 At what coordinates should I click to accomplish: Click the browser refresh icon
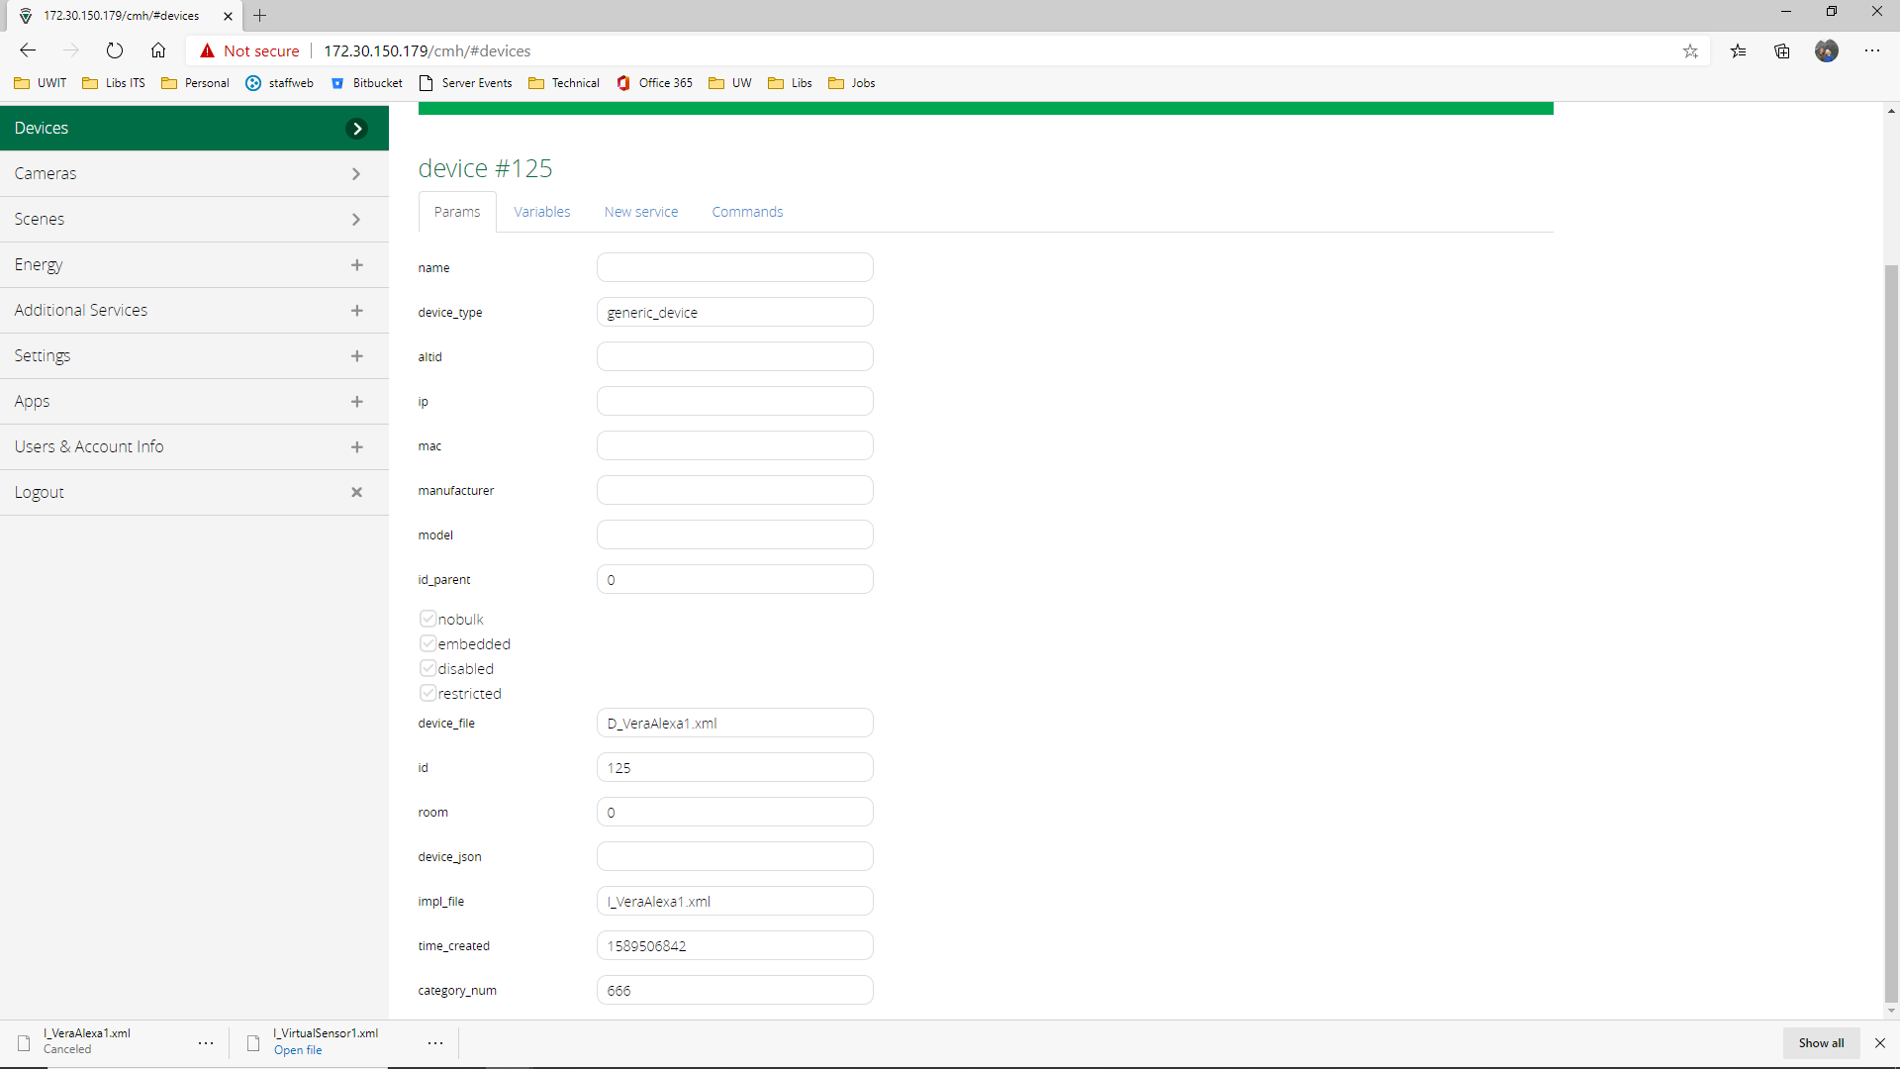(115, 50)
